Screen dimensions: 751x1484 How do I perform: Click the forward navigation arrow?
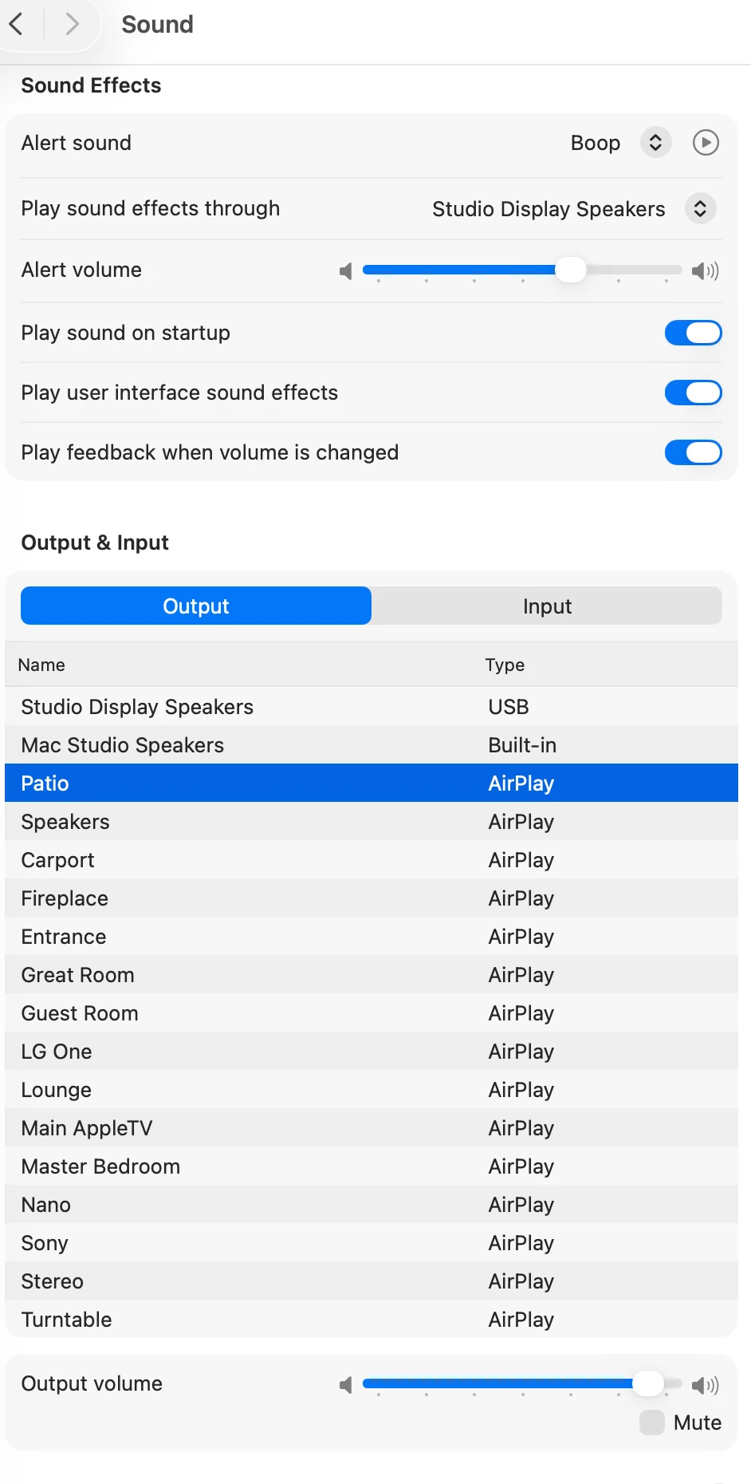pyautogui.click(x=72, y=24)
